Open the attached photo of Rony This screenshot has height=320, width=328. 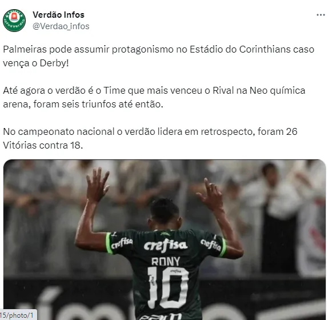point(165,239)
